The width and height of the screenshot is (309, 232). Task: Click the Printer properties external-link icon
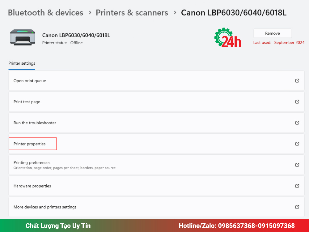(297, 144)
